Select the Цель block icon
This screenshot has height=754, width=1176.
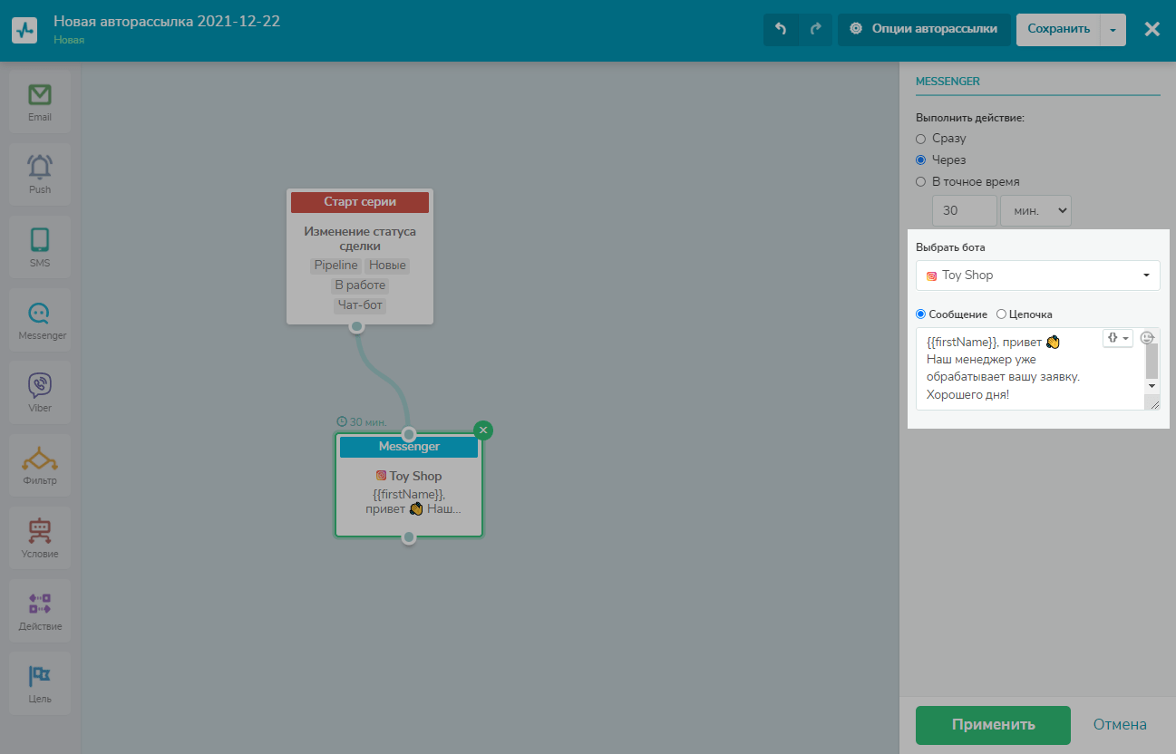(x=40, y=683)
